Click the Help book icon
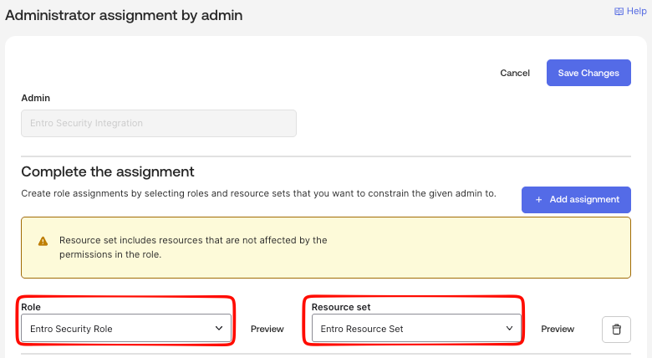 pyautogui.click(x=619, y=12)
